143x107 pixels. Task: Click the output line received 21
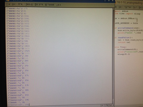pos(18,95)
